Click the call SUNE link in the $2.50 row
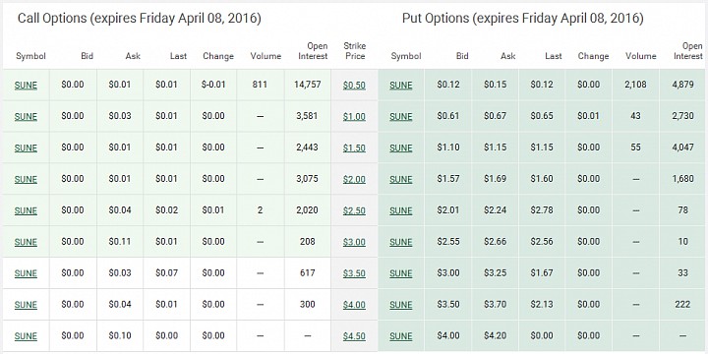708x354 pixels. tap(26, 210)
